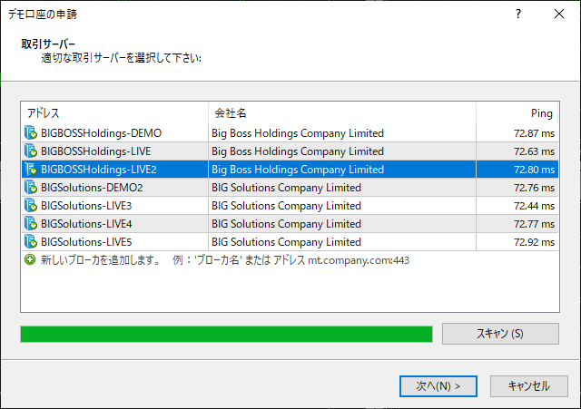Image resolution: width=581 pixels, height=409 pixels.
Task: Click 72.87 ms ping value
Action: coord(534,133)
